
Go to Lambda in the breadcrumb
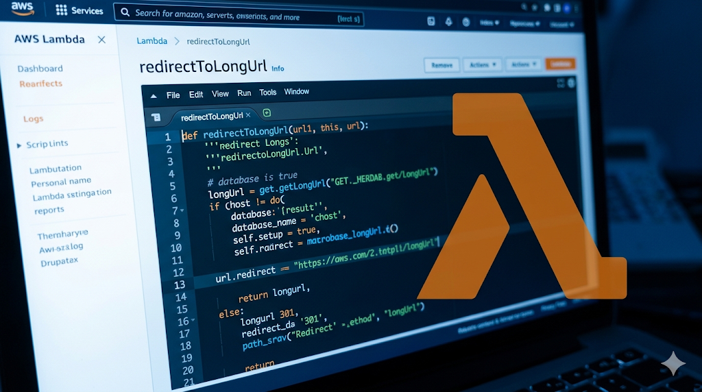click(152, 40)
